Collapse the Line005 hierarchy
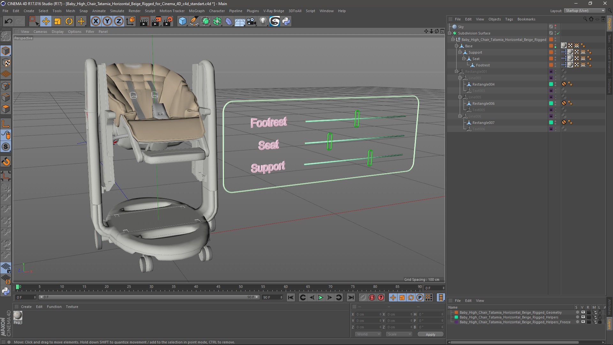613x345 pixels. point(460,97)
